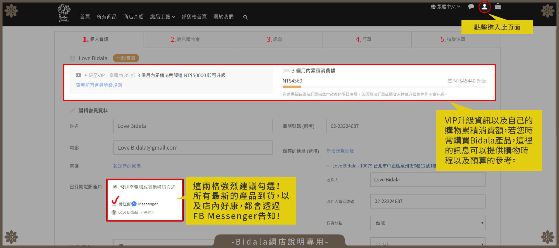Click the pencil edit member data icon

pos(72,111)
